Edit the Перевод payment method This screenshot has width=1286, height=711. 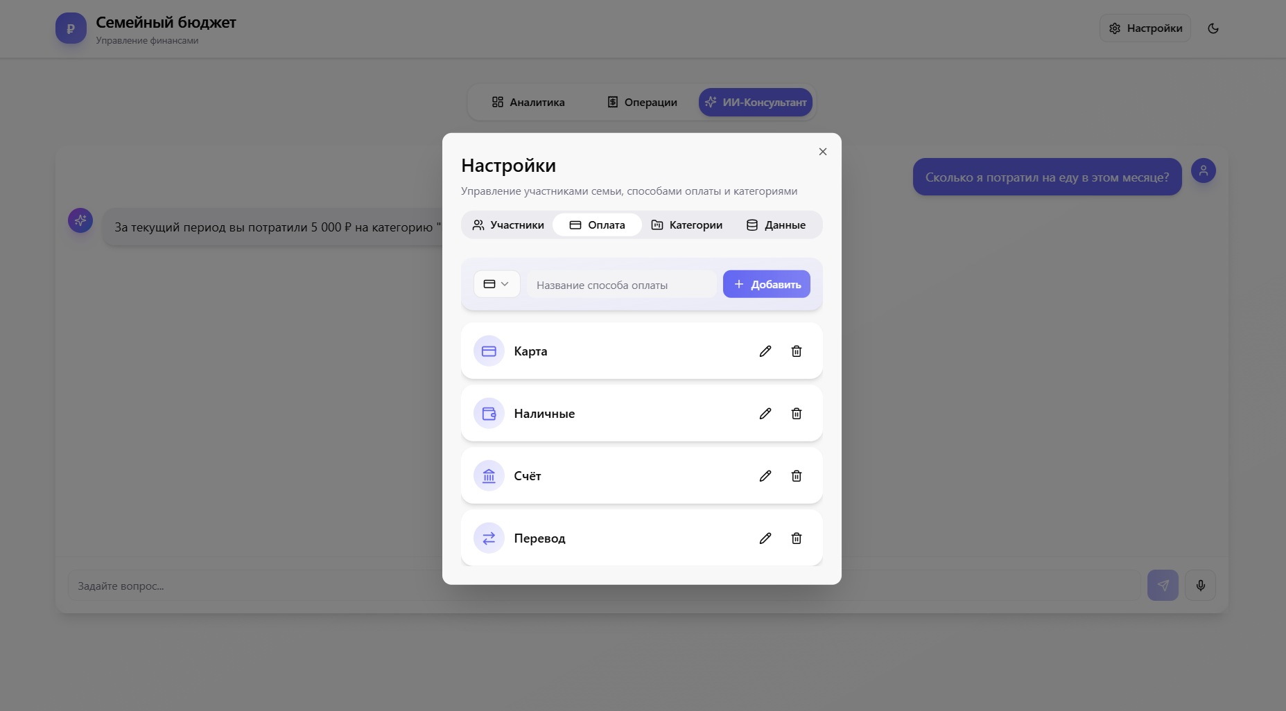click(x=765, y=538)
